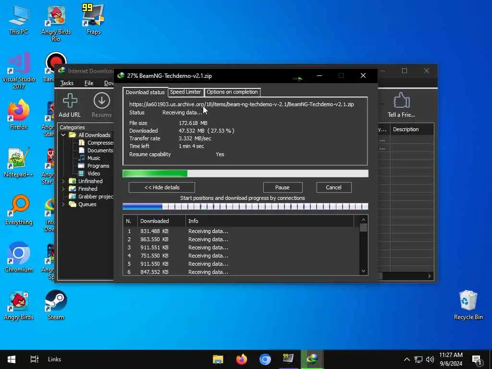Image resolution: width=492 pixels, height=369 pixels.
Task: Switch to the Speed Limiter tab
Action: pyautogui.click(x=185, y=92)
